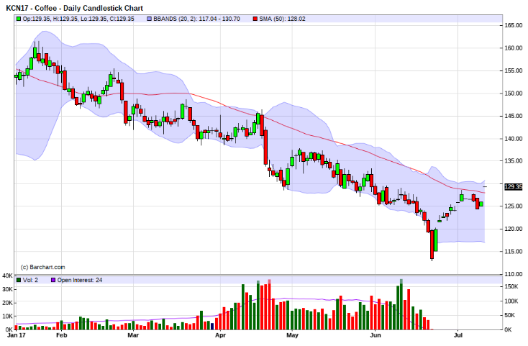Click the lone dark blue volume bar before Apr
This screenshot has height=346, width=528.
212,326
